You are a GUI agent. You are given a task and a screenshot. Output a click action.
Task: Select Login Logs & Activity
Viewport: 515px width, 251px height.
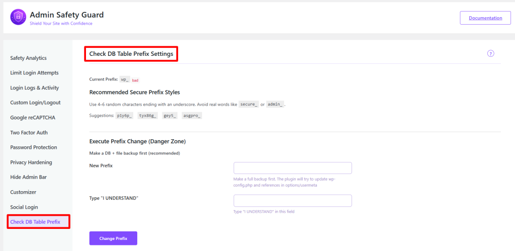tap(34, 88)
